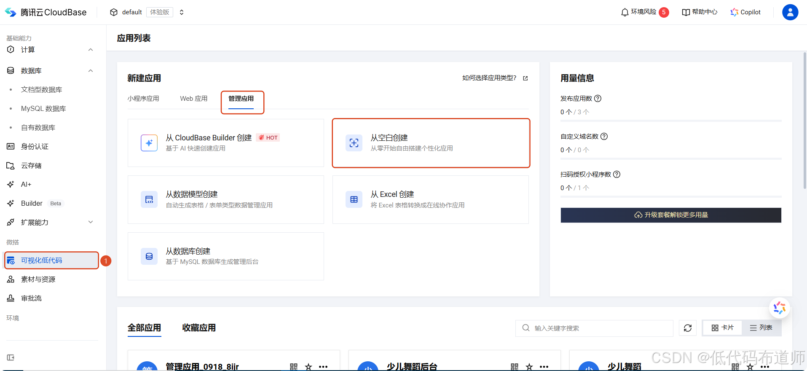The image size is (807, 371).
Task: Click the database cylinder icon on 从数据库创建
Action: 149,256
